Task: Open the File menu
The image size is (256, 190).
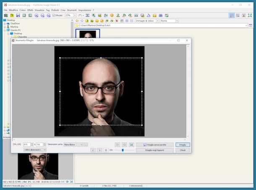Action: [x=5, y=10]
